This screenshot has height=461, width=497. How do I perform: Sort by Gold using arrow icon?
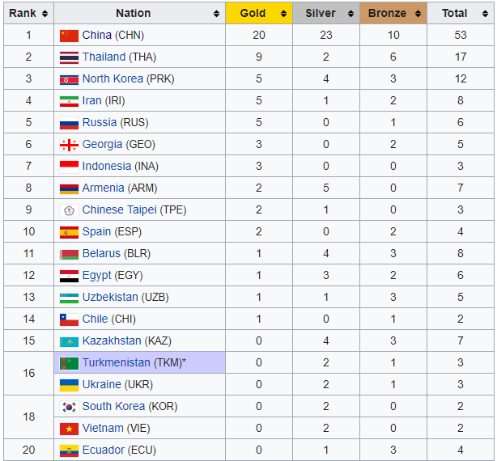pyautogui.click(x=283, y=13)
